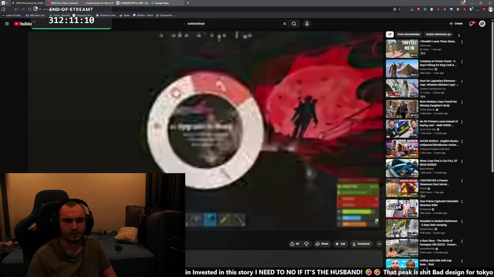The height and width of the screenshot is (277, 494).
Task: Open menu for Hunt for Legendary Biomass video
Action: coord(462,82)
